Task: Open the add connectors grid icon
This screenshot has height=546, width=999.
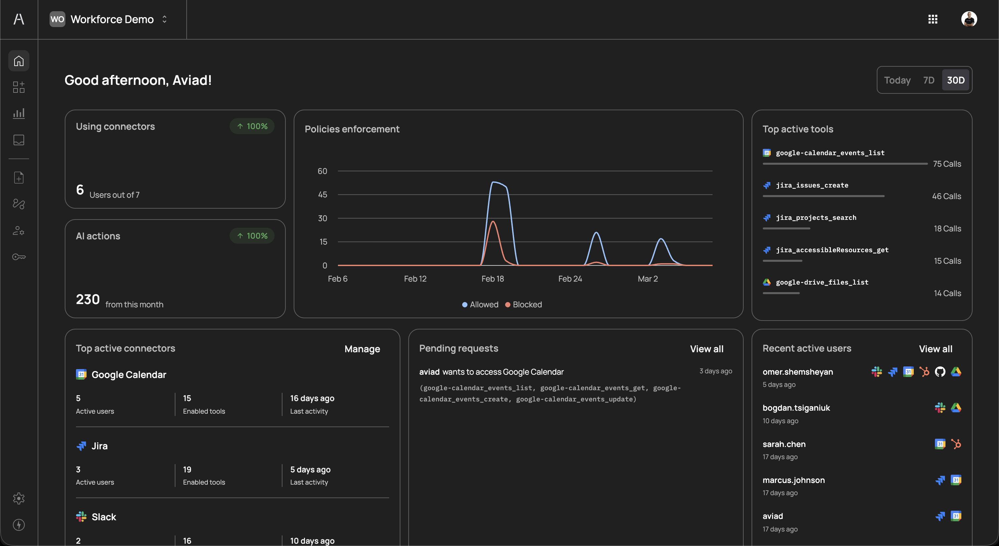Action: pyautogui.click(x=18, y=87)
